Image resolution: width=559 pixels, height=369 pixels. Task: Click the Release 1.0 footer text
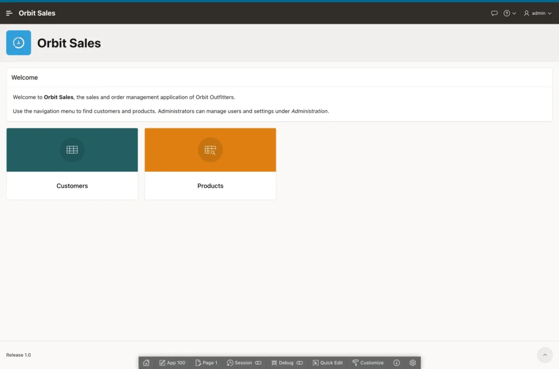click(x=19, y=355)
